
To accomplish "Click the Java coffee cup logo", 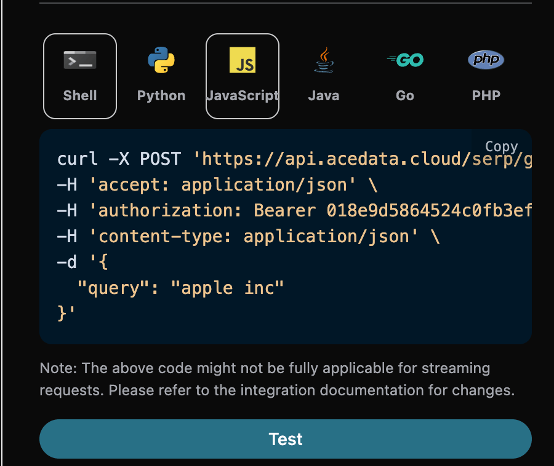I will coord(324,61).
